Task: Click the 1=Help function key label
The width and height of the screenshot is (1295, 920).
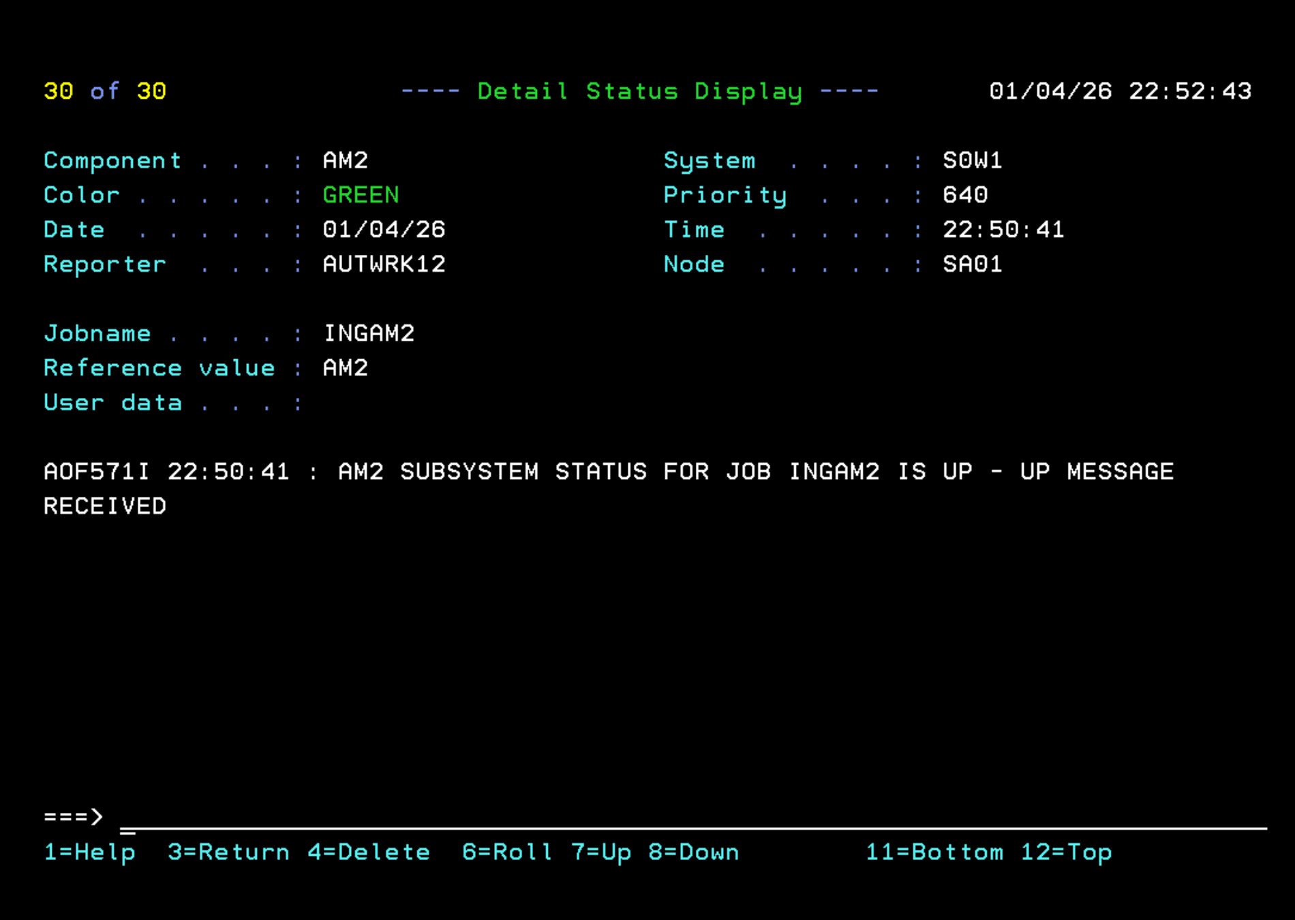Action: (89, 852)
